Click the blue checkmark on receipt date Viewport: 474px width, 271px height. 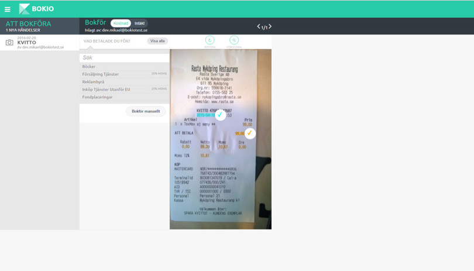point(220,115)
